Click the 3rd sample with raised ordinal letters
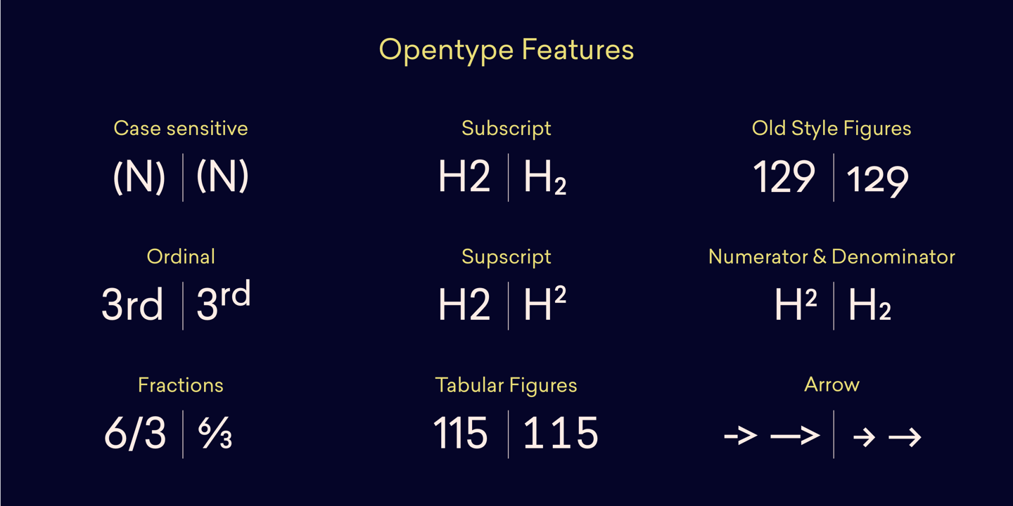Viewport: 1013px width, 506px height. tap(223, 303)
